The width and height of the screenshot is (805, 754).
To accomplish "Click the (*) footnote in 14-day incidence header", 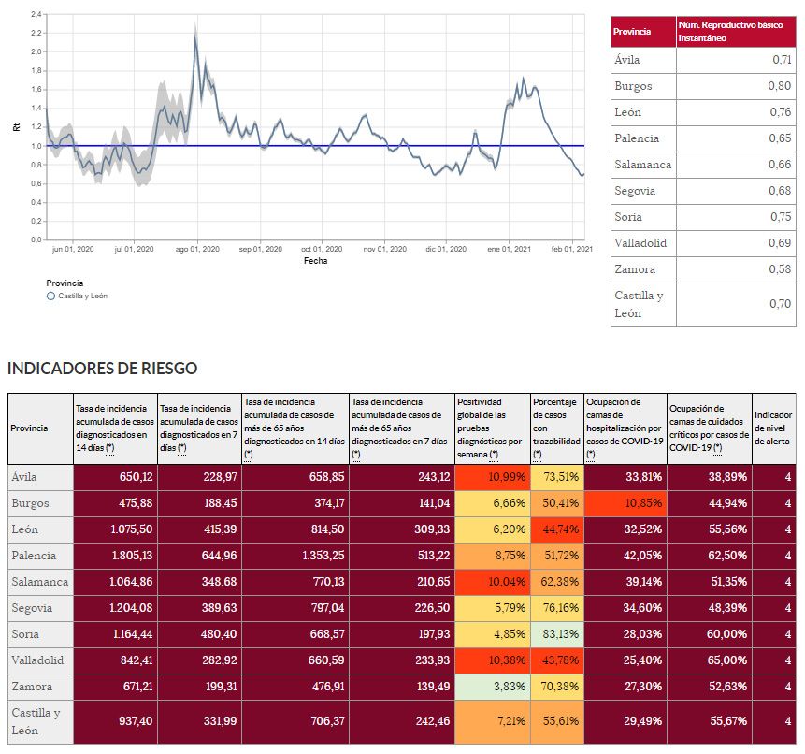I will (110, 448).
